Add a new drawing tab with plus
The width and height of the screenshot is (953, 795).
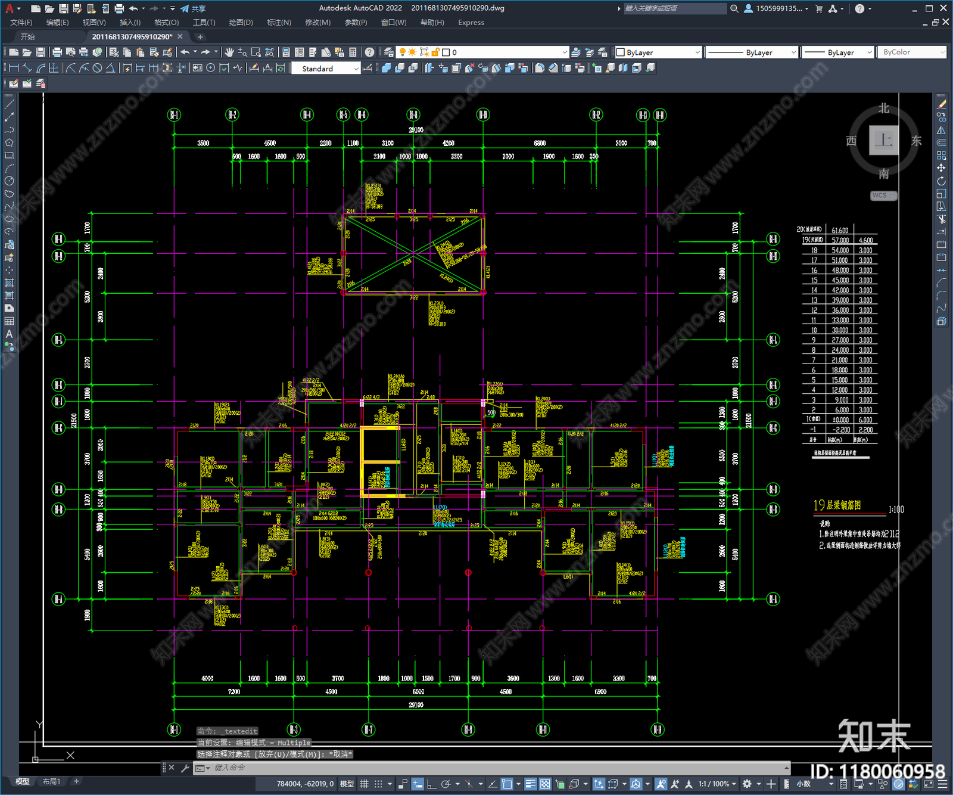click(x=200, y=37)
